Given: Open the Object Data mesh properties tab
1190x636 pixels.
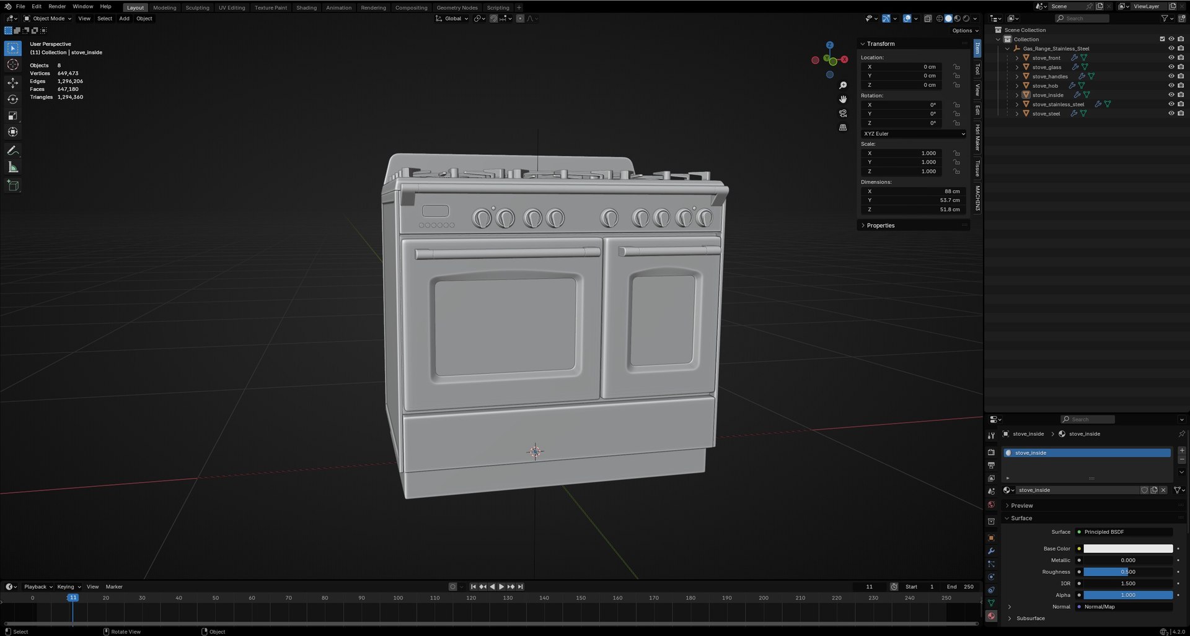Looking at the screenshot, I should click(x=991, y=603).
